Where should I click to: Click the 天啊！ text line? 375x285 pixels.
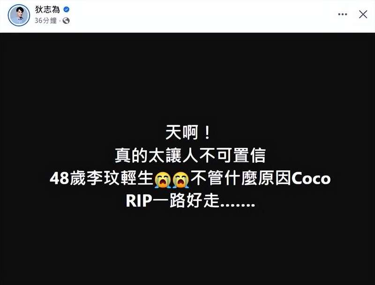188,133
